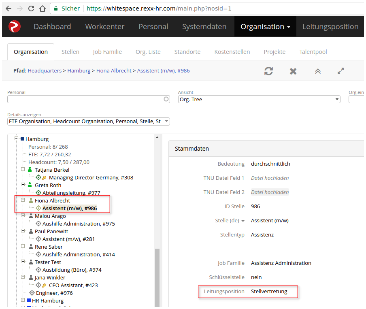Select Aushilfe Administration, #414 in tree
The image size is (366, 309).
tap(79, 254)
